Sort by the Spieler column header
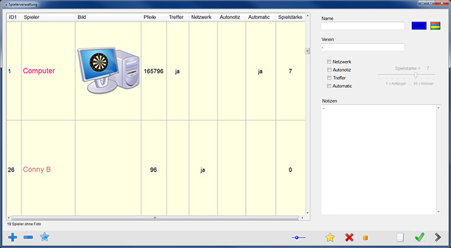Viewport: 451px width, 248px height. [48, 17]
